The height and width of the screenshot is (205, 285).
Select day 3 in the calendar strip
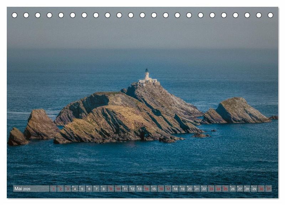[68, 189]
